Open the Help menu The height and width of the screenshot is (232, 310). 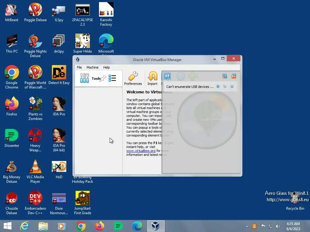click(x=106, y=67)
